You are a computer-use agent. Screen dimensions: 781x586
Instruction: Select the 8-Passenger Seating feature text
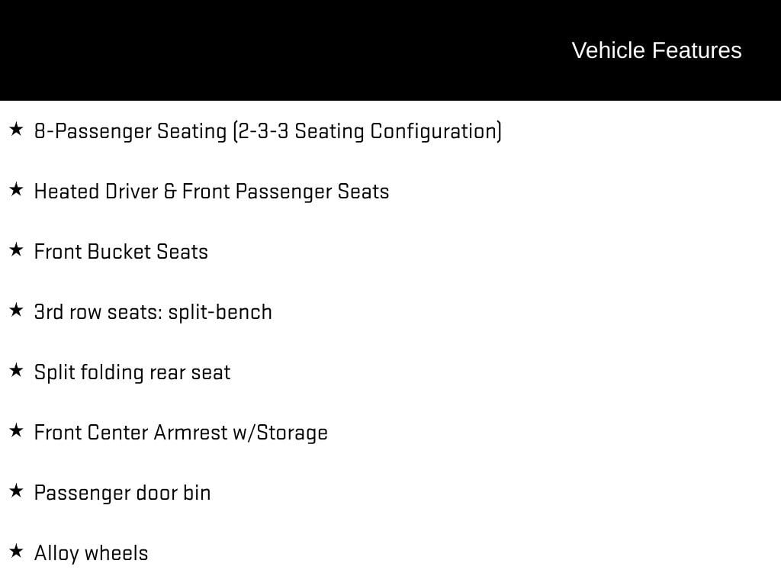click(x=131, y=131)
